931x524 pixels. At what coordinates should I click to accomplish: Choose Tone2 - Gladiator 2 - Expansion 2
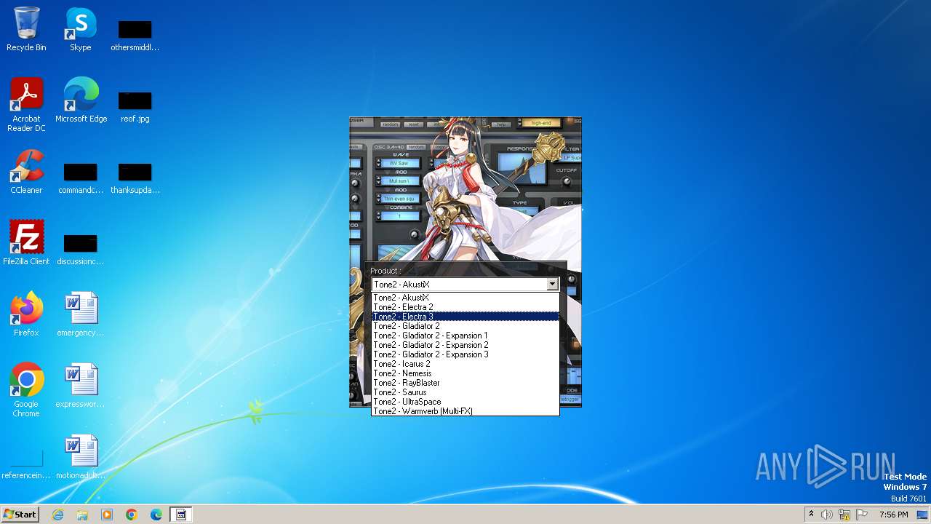tap(465, 345)
